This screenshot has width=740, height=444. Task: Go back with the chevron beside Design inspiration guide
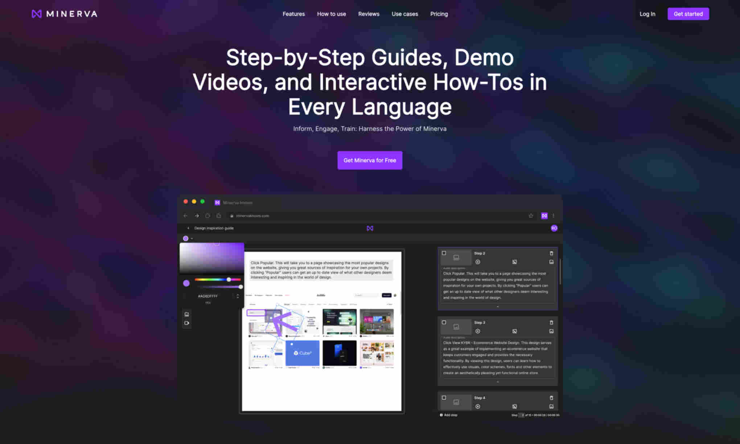pyautogui.click(x=188, y=228)
